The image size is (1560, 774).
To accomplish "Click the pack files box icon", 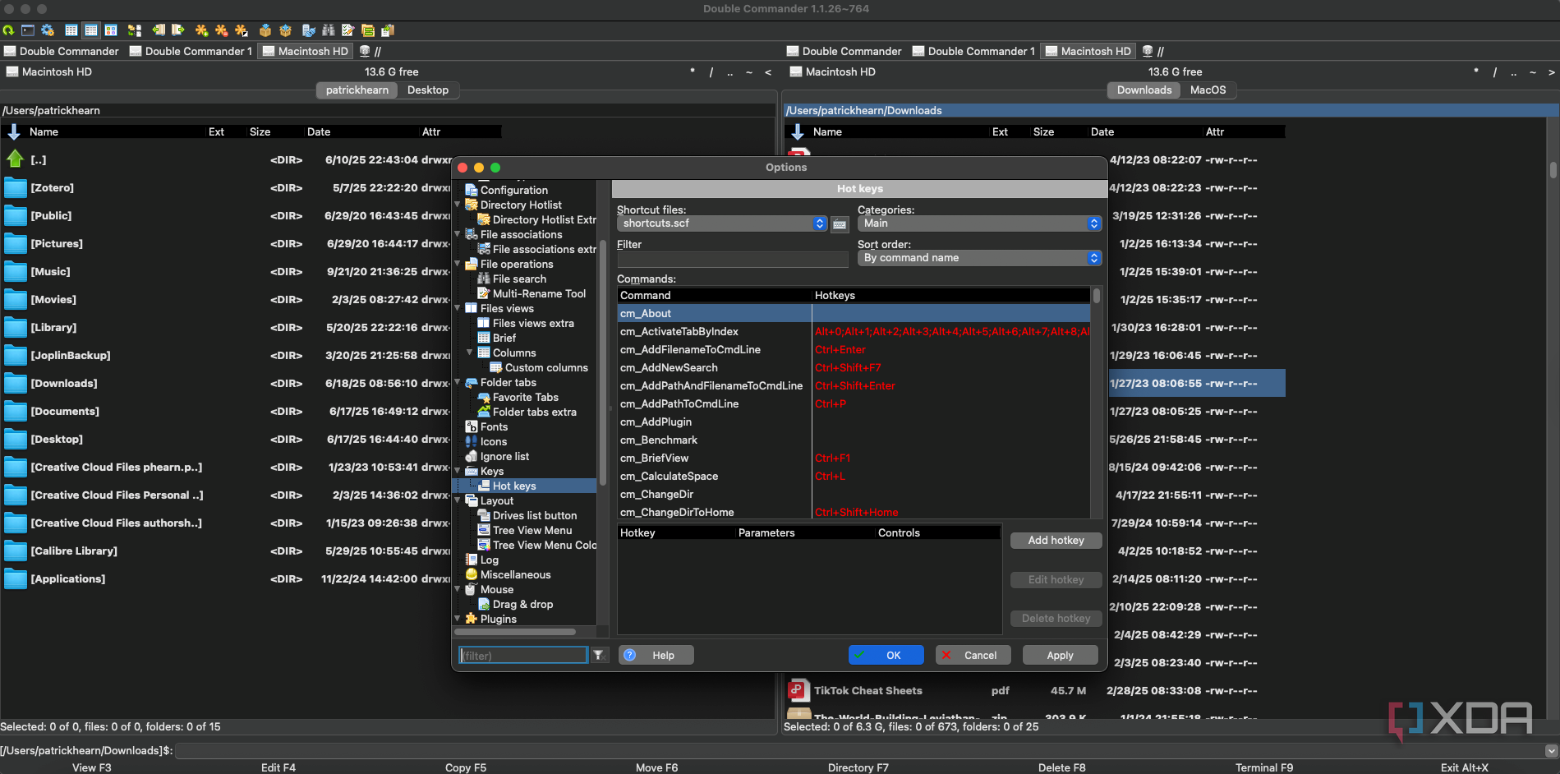I will 265,30.
